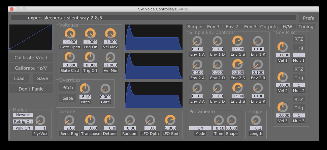The height and width of the screenshot is (150, 327).
Task: Click the Vel 2 knob
Action: [x=283, y=77]
